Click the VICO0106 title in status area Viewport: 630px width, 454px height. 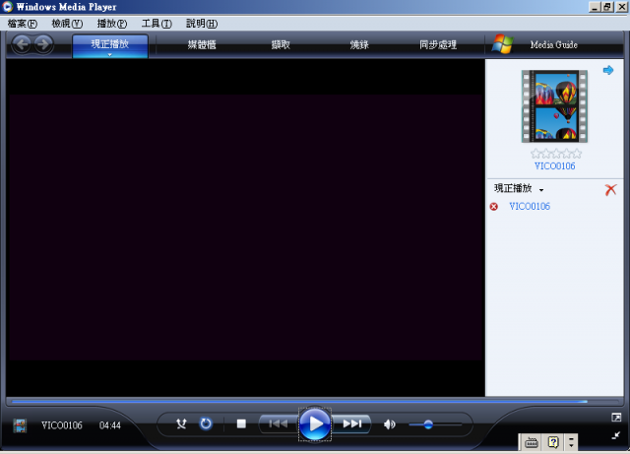(62, 425)
